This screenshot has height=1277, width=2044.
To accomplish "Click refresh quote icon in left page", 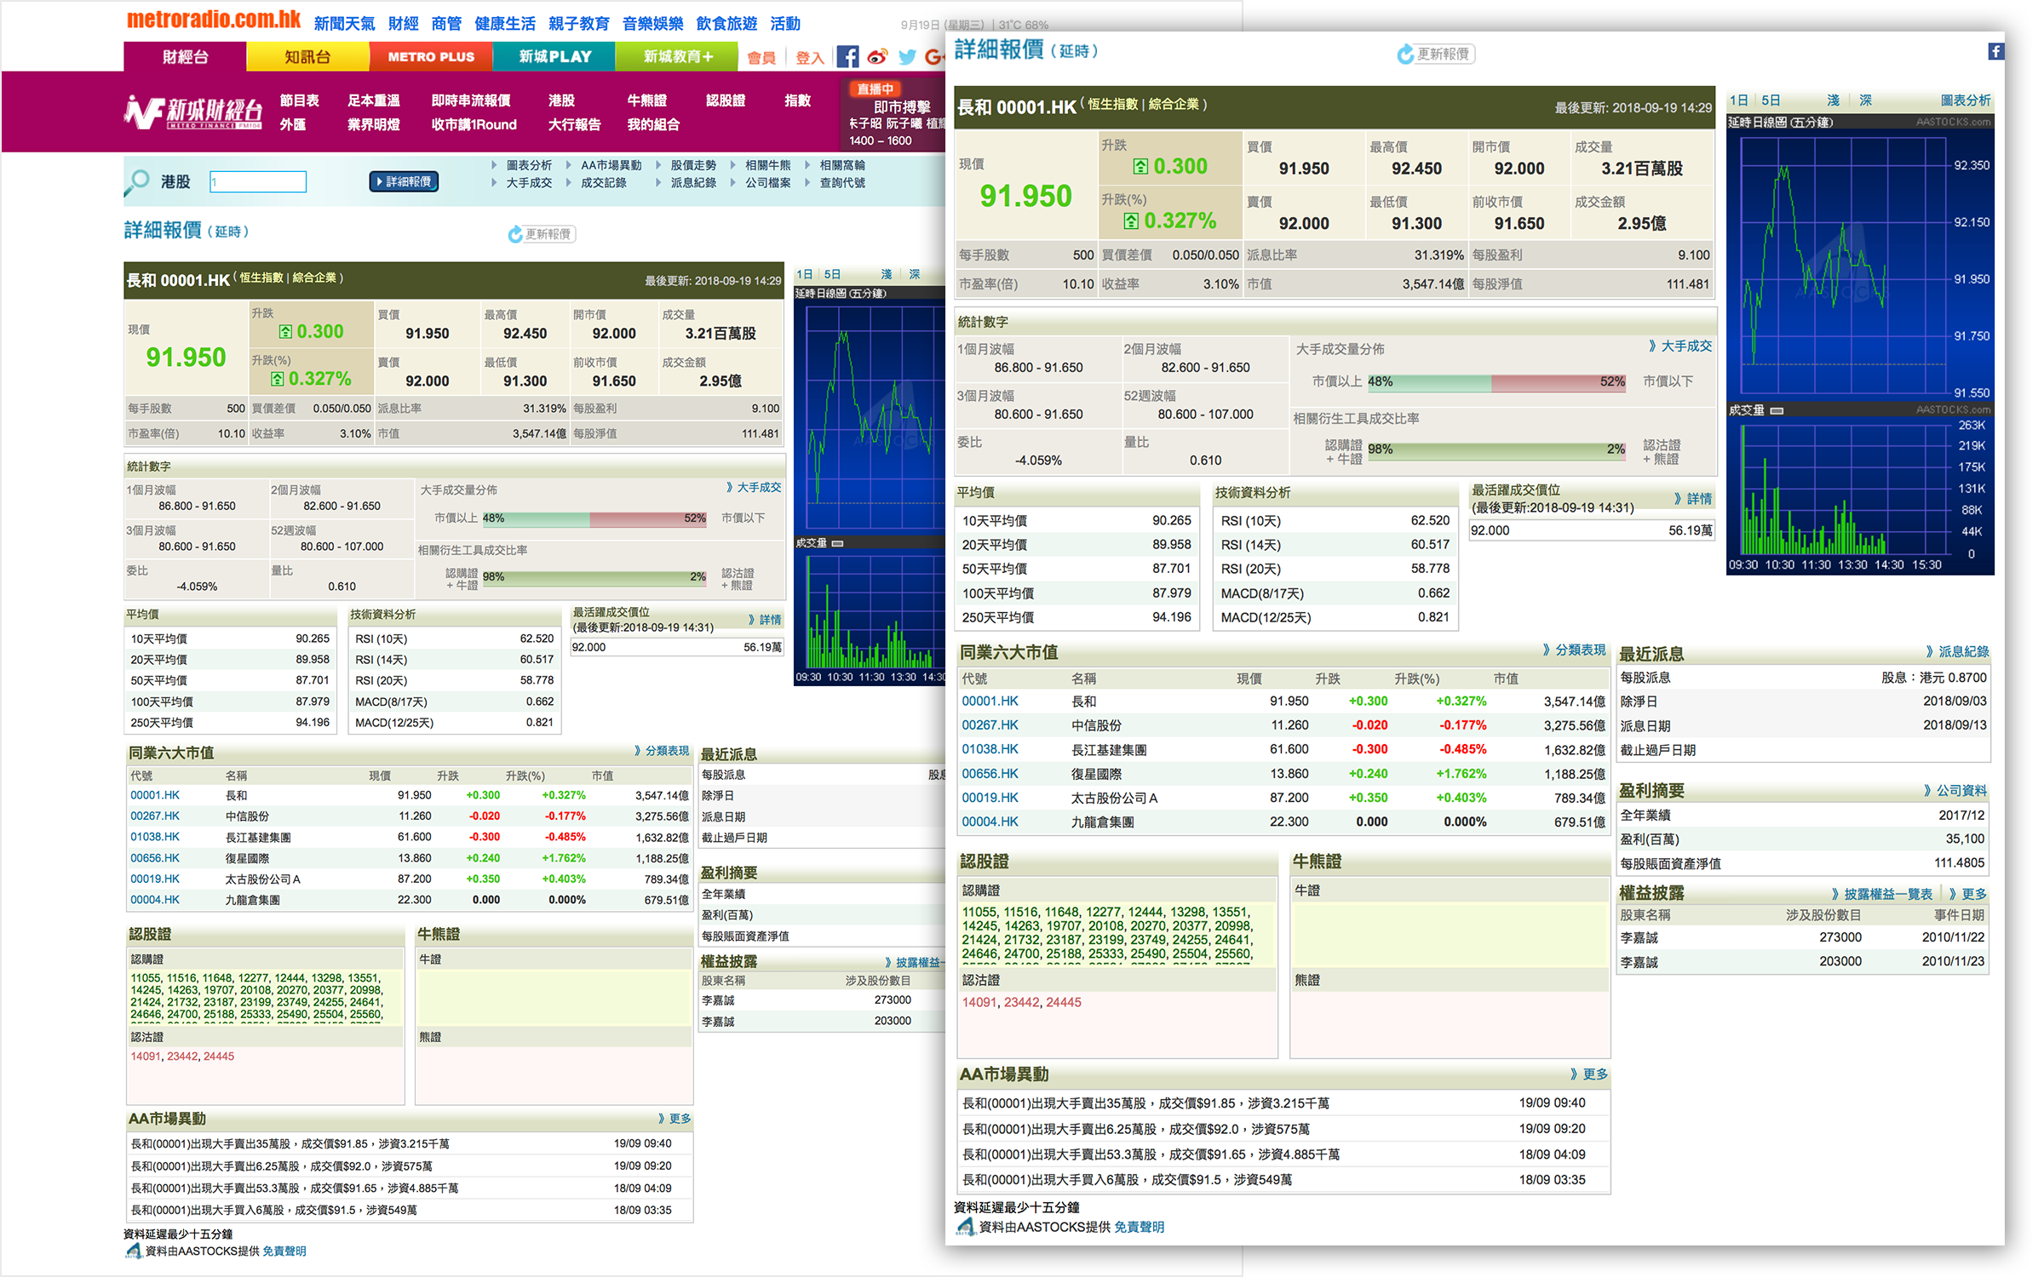I will 515,234.
